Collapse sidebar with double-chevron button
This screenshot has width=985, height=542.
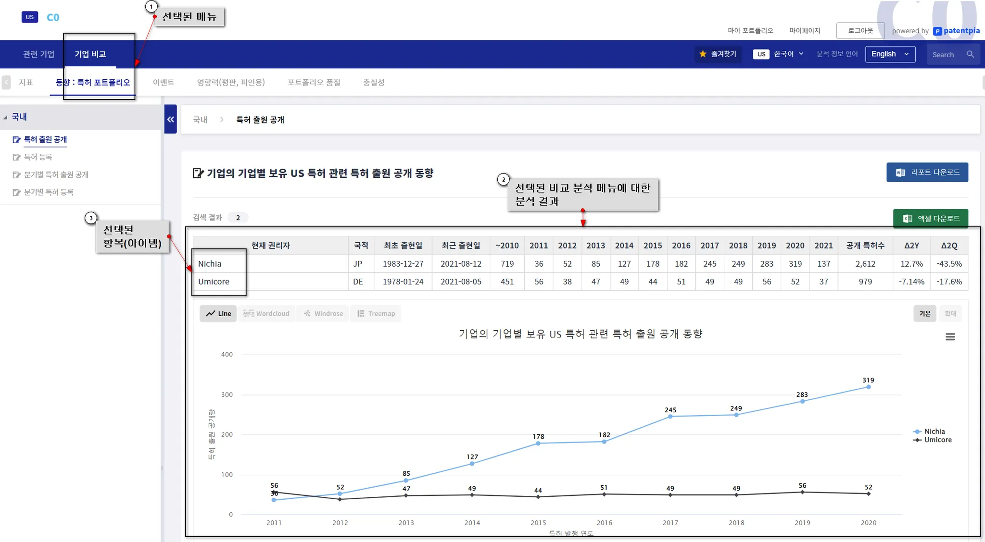pos(170,119)
